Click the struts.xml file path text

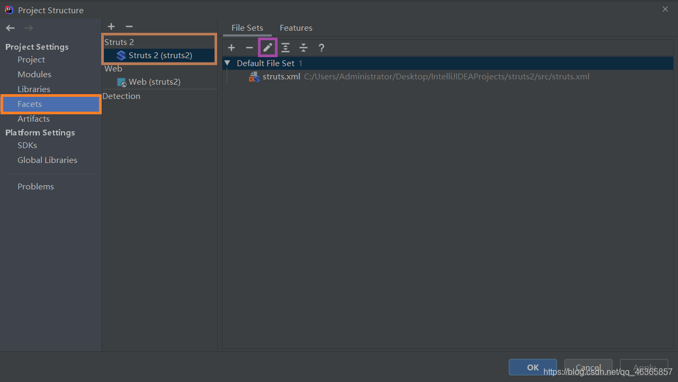[x=447, y=77]
